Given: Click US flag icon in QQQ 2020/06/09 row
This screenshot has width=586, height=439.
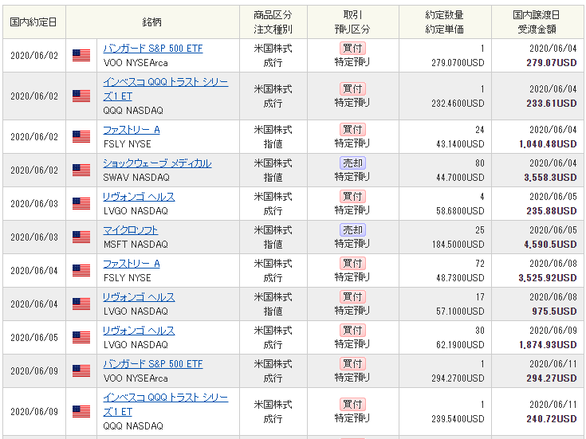Looking at the screenshot, I should point(81,411).
